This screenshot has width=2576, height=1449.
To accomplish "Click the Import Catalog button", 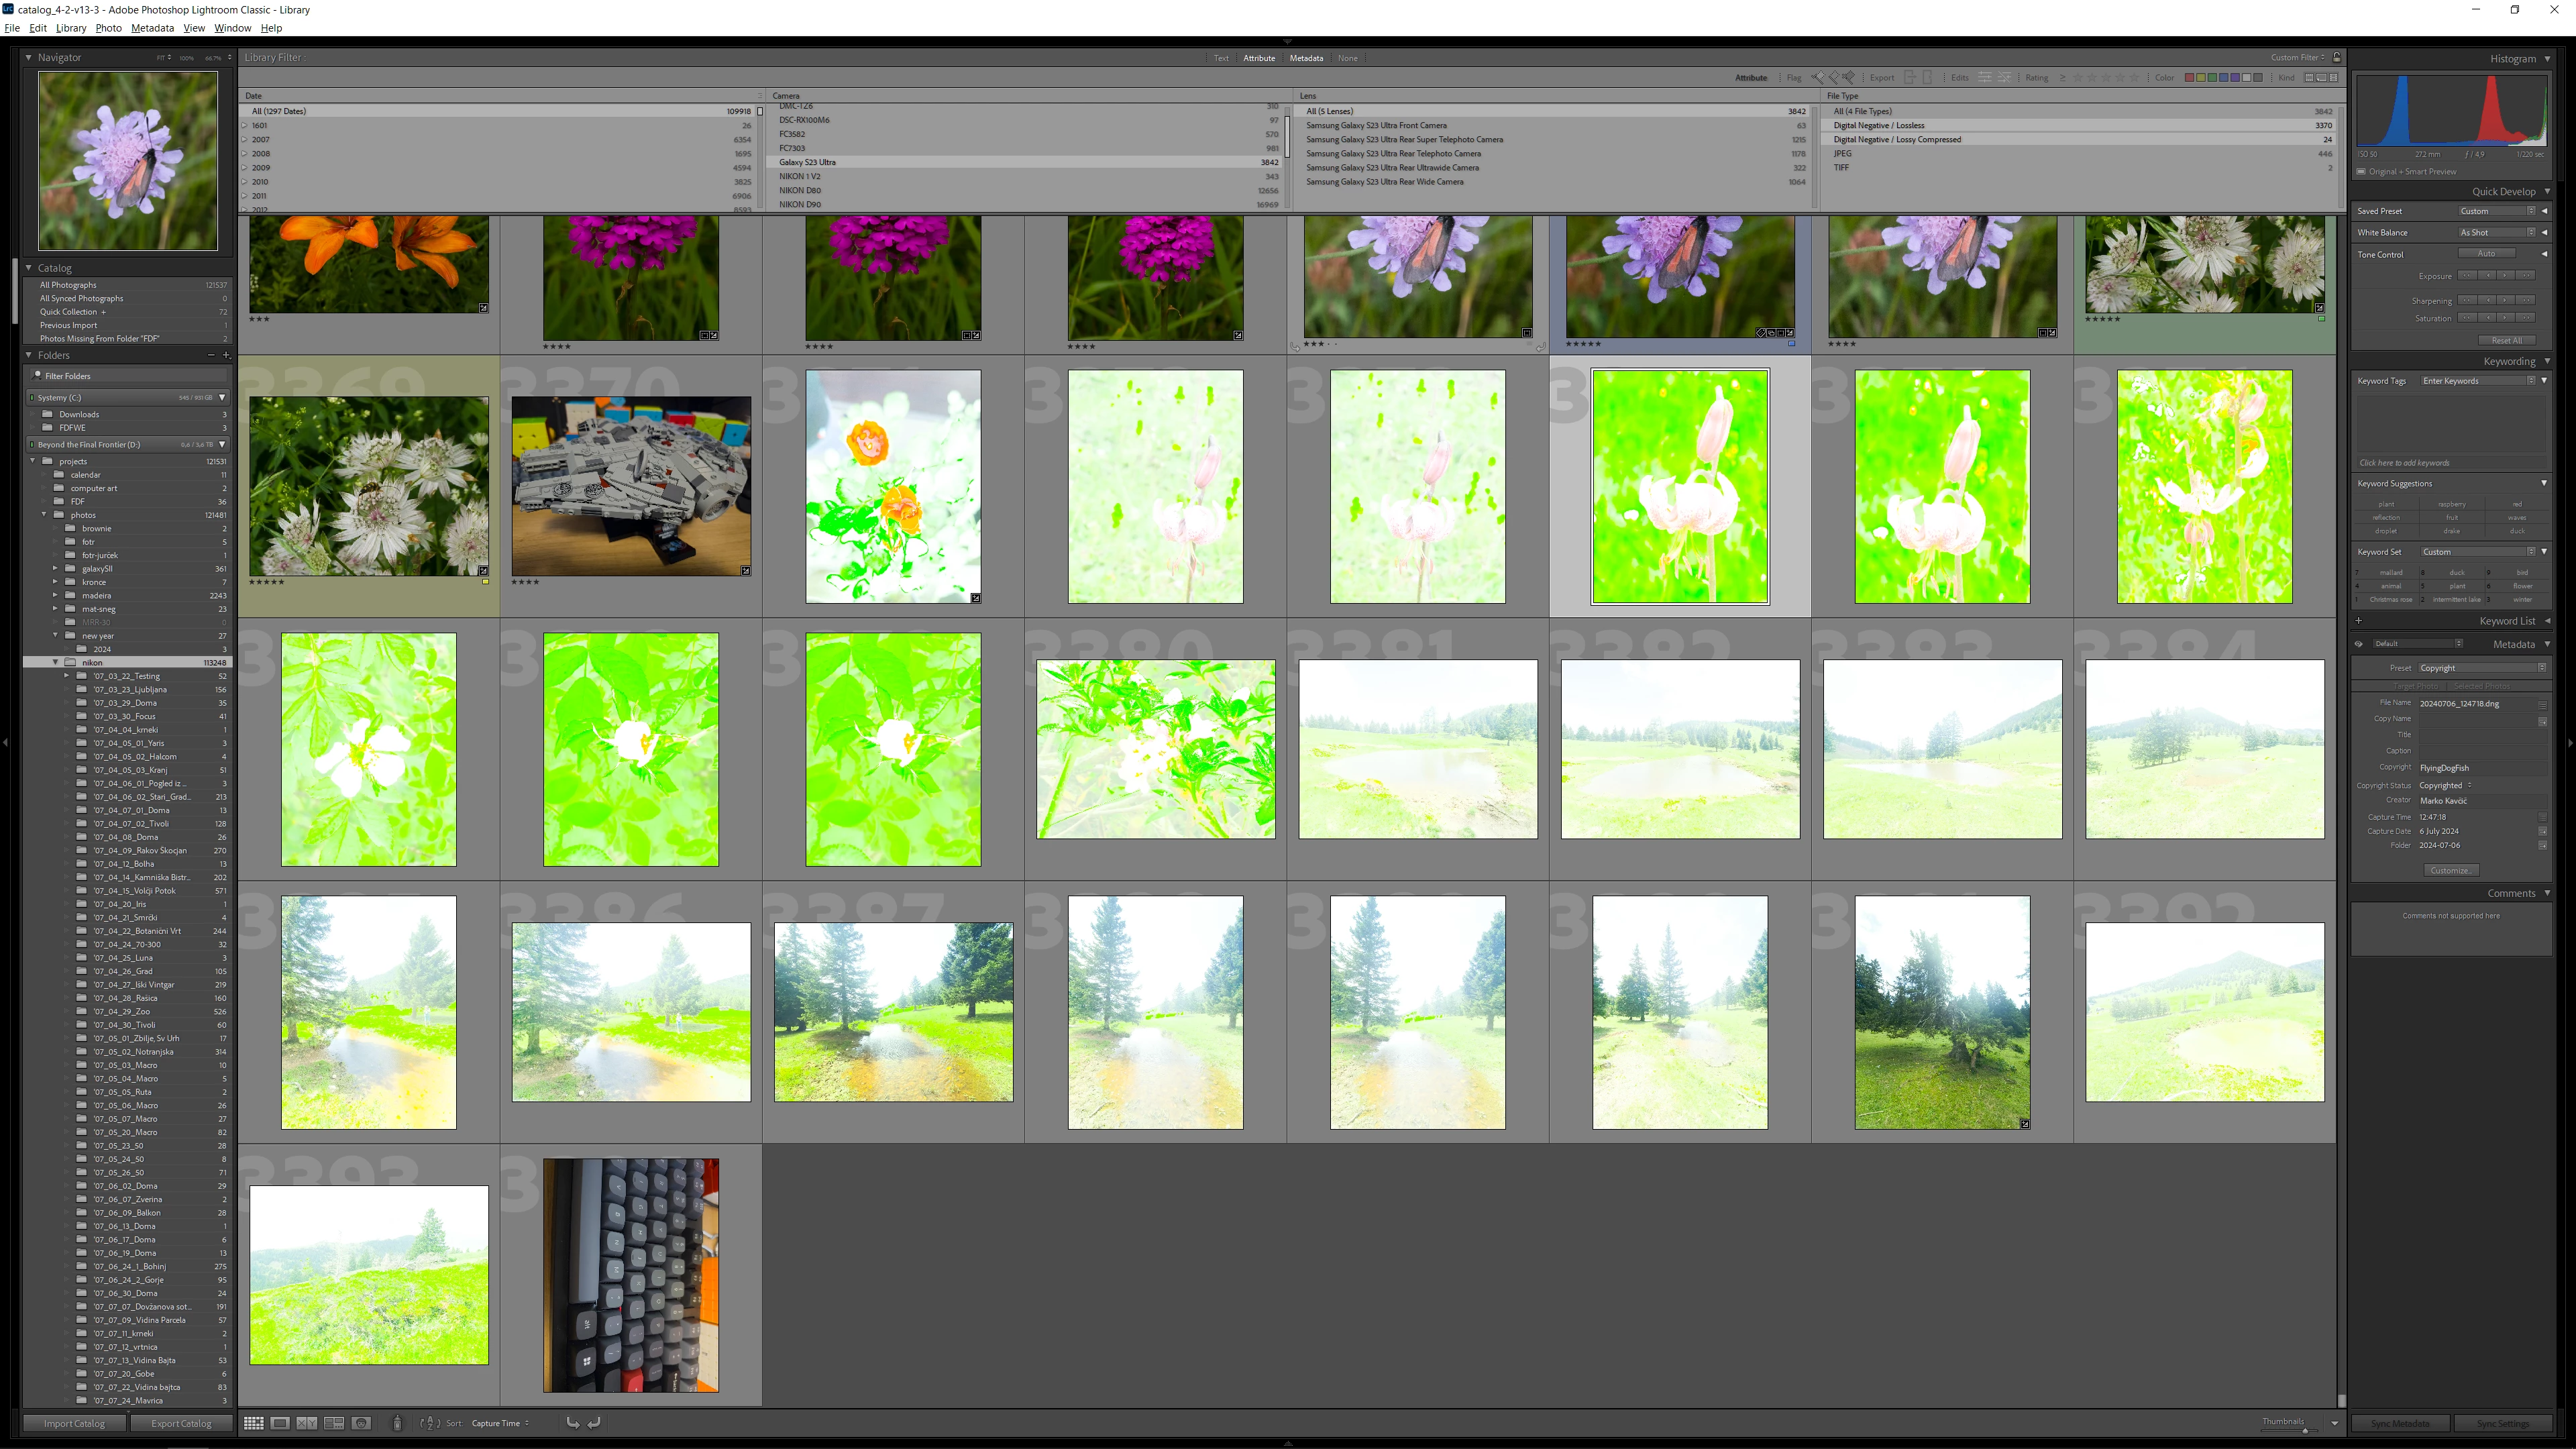I will tap(74, 1423).
